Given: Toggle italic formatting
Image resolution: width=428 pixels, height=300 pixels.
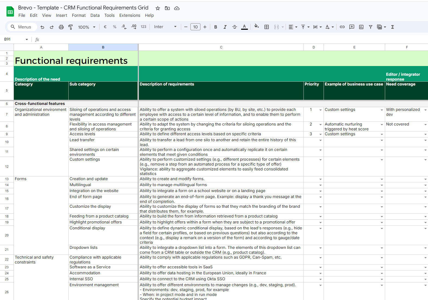Looking at the screenshot, I should pyautogui.click(x=225, y=27).
